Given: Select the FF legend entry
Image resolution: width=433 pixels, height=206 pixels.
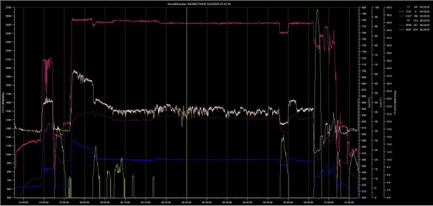Looking at the screenshot, I should [414, 21].
